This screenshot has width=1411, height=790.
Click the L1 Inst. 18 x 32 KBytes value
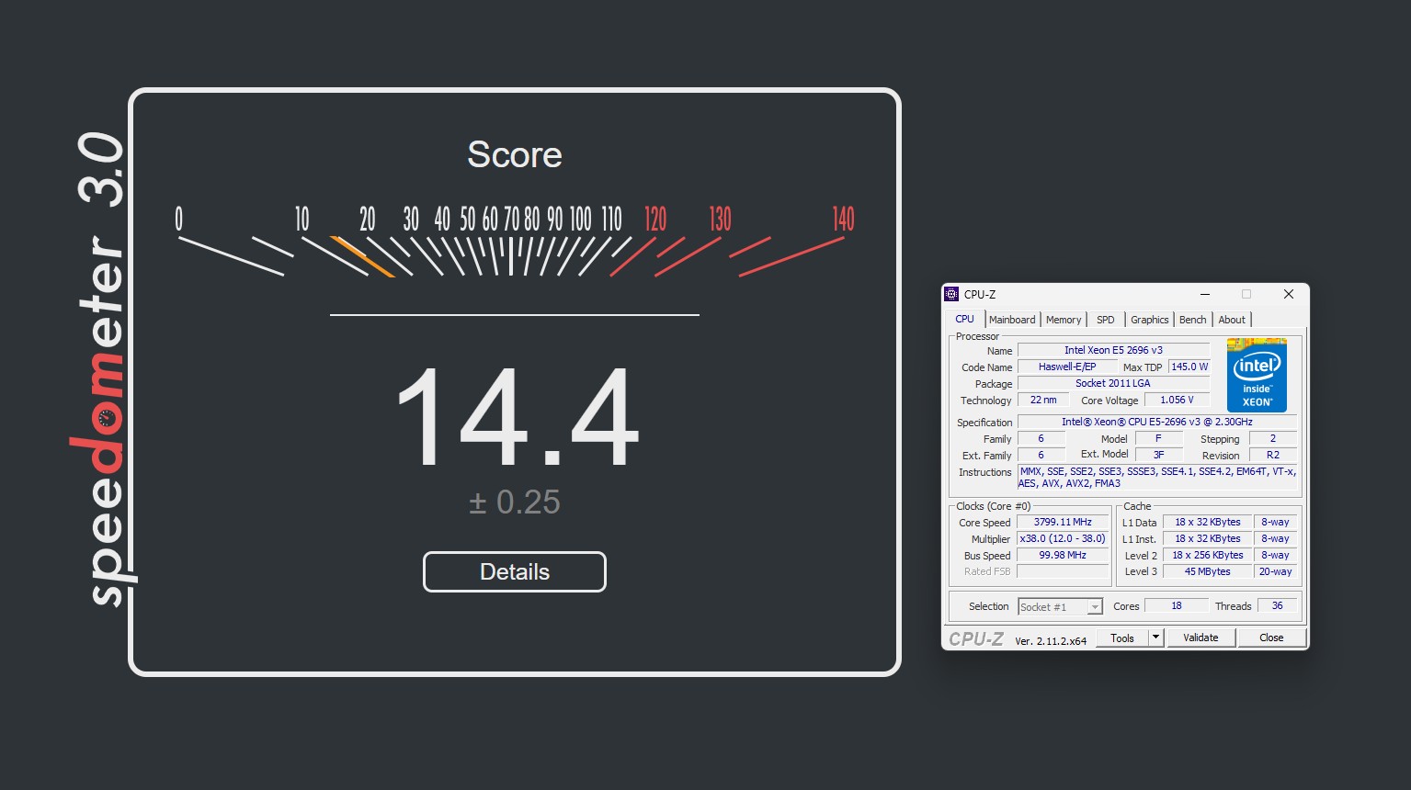click(x=1207, y=538)
